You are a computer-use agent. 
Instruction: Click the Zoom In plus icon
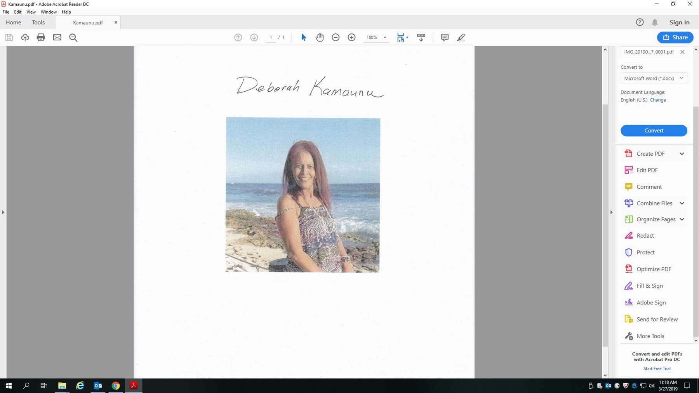351,37
